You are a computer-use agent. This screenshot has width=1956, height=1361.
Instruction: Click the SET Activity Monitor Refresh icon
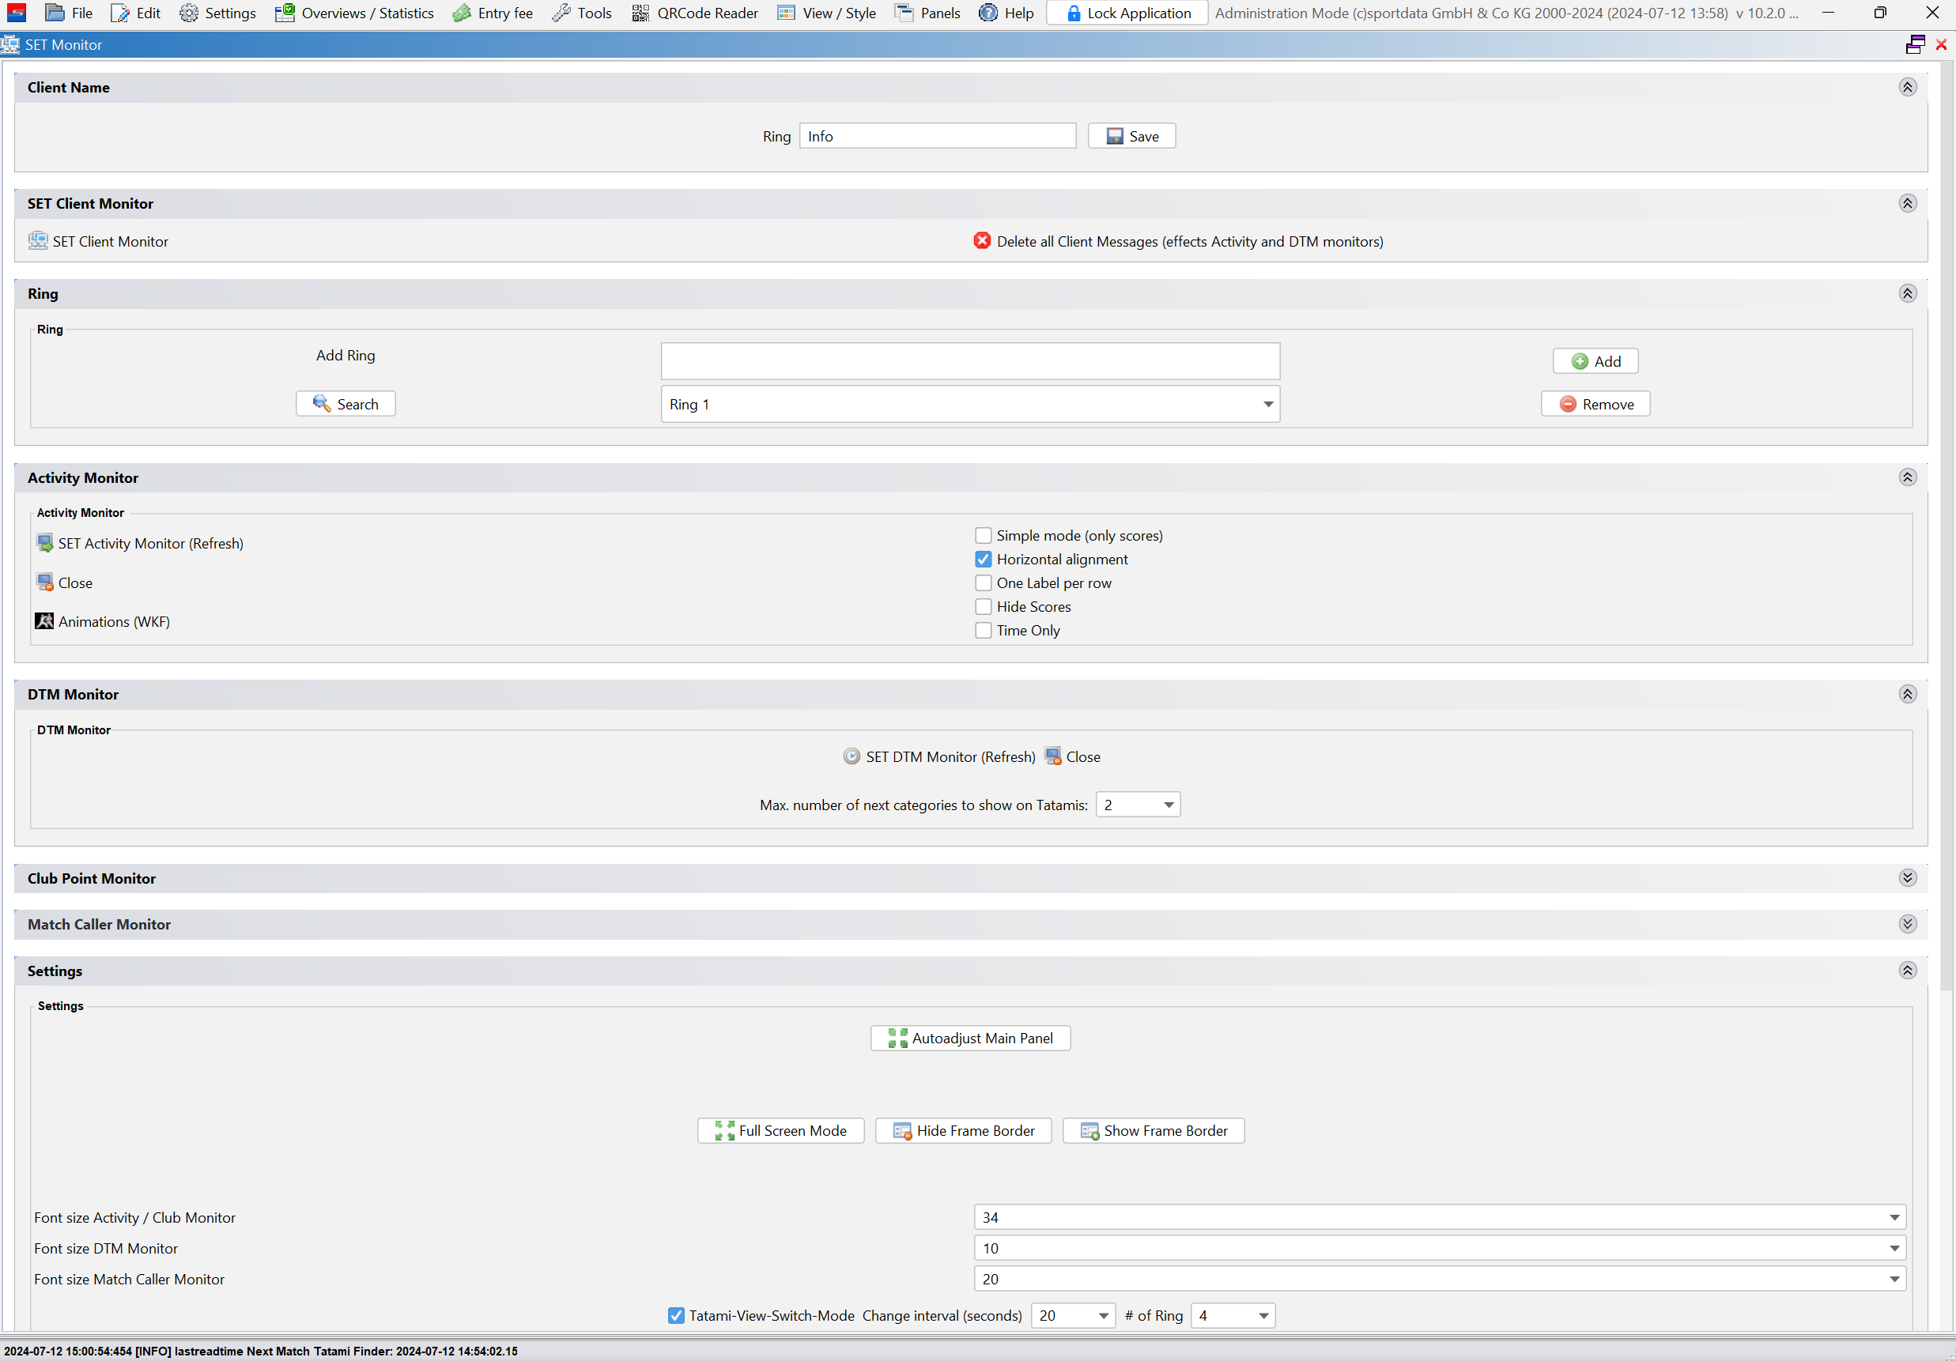click(44, 544)
